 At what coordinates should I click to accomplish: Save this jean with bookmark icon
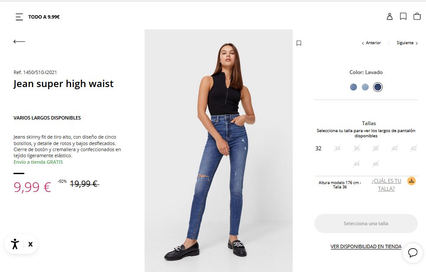point(299,43)
